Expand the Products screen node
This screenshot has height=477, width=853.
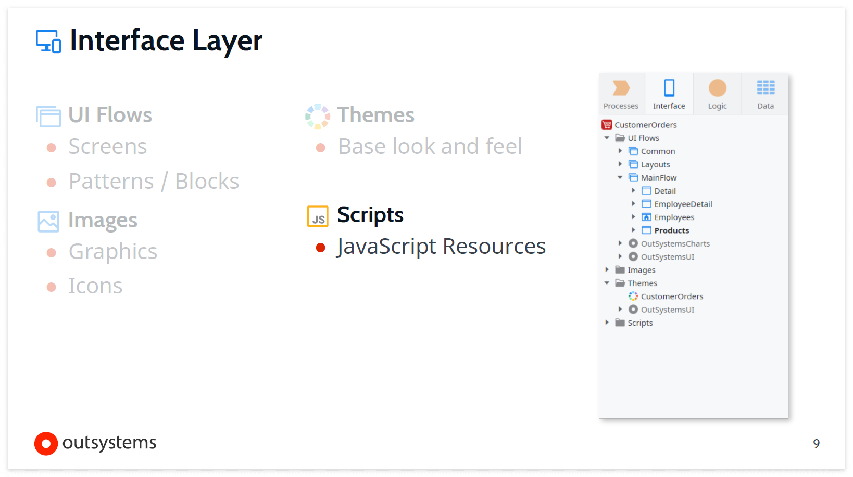pos(633,230)
